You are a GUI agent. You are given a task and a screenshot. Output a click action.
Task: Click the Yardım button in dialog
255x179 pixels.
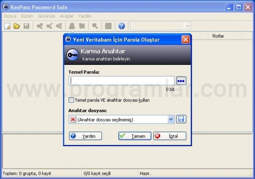(86, 136)
